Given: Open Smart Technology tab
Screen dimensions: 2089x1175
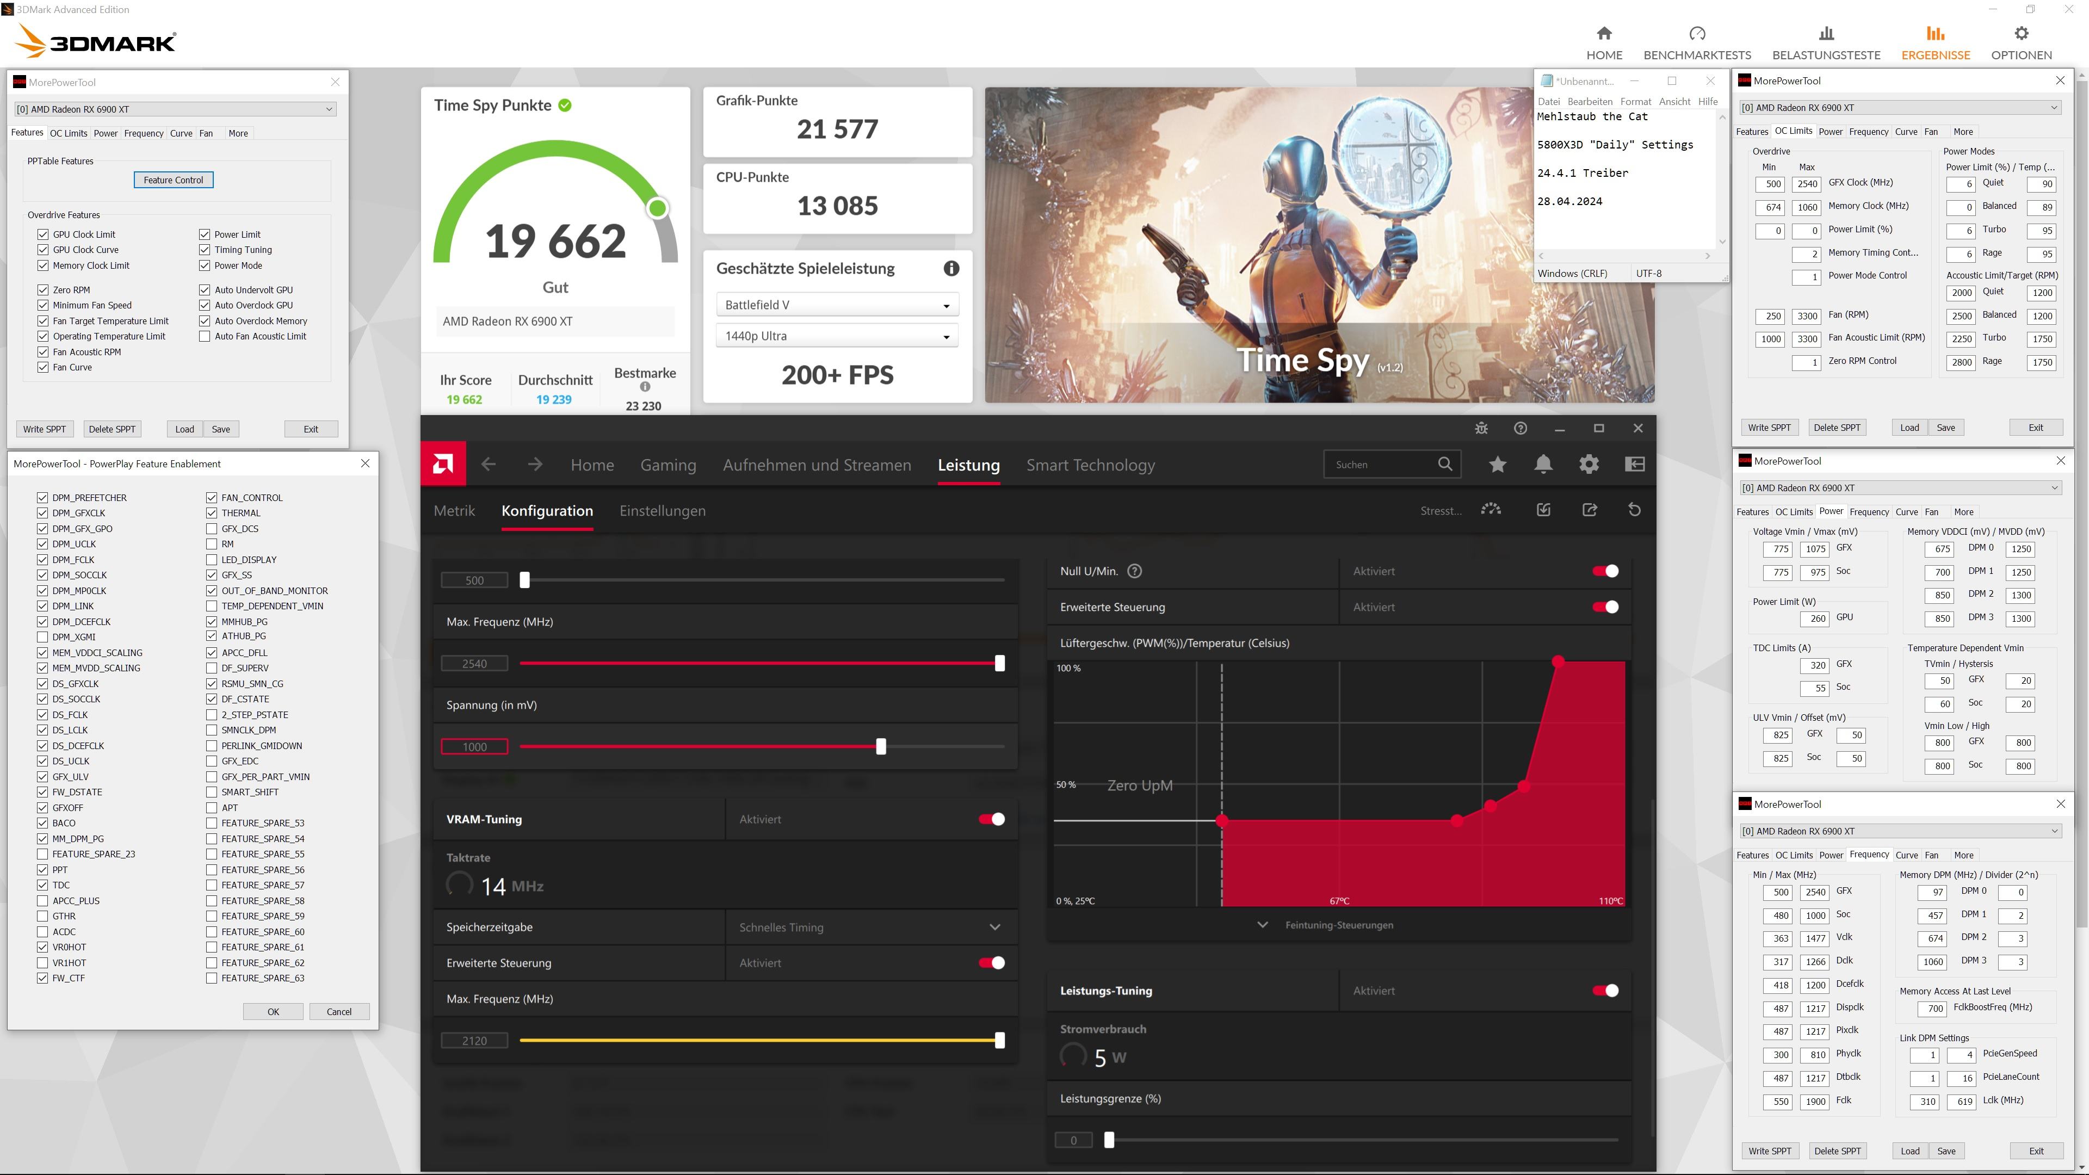Looking at the screenshot, I should 1091,465.
